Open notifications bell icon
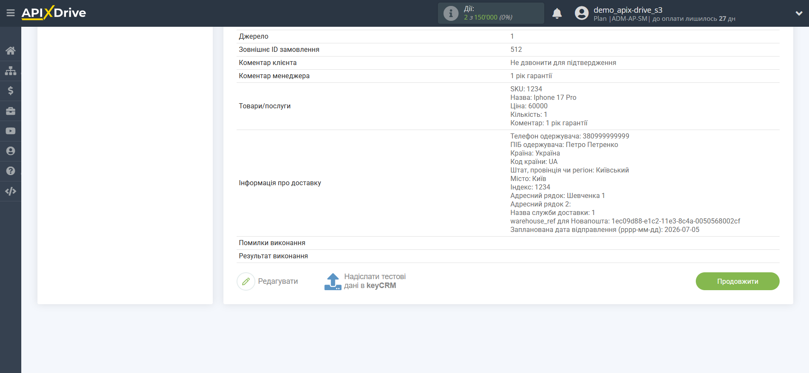The image size is (809, 373). tap(557, 13)
